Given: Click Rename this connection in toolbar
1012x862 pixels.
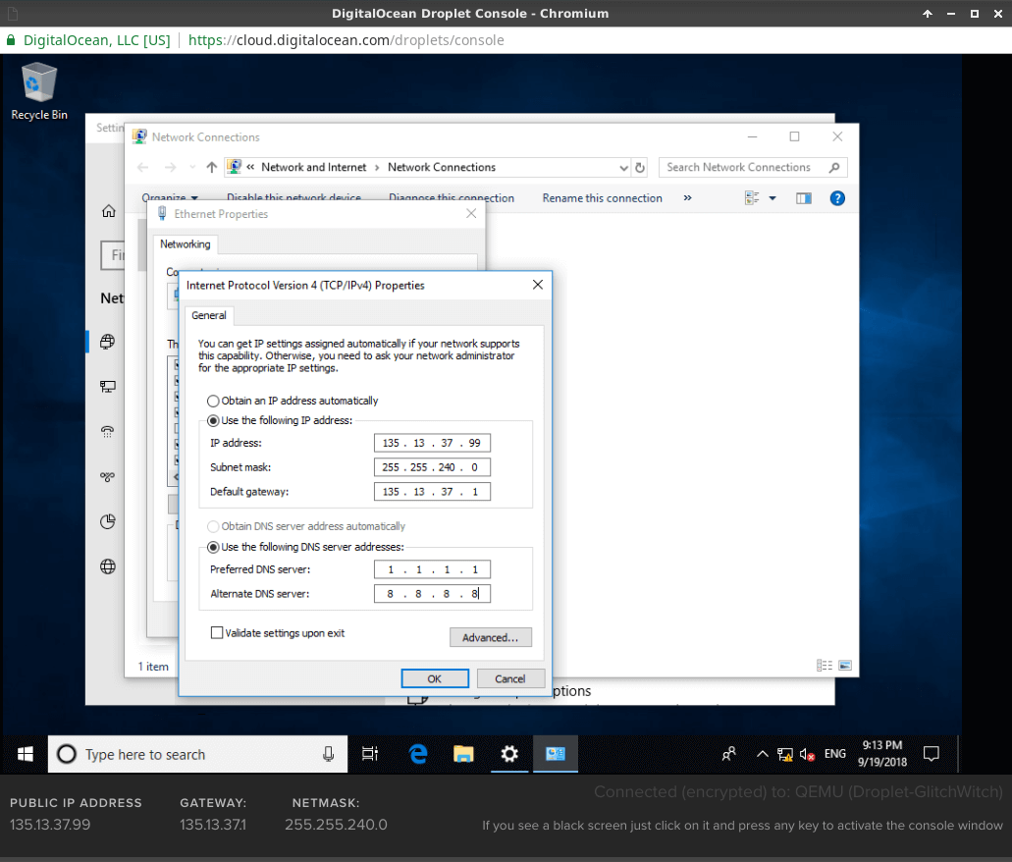Looking at the screenshot, I should click(602, 198).
